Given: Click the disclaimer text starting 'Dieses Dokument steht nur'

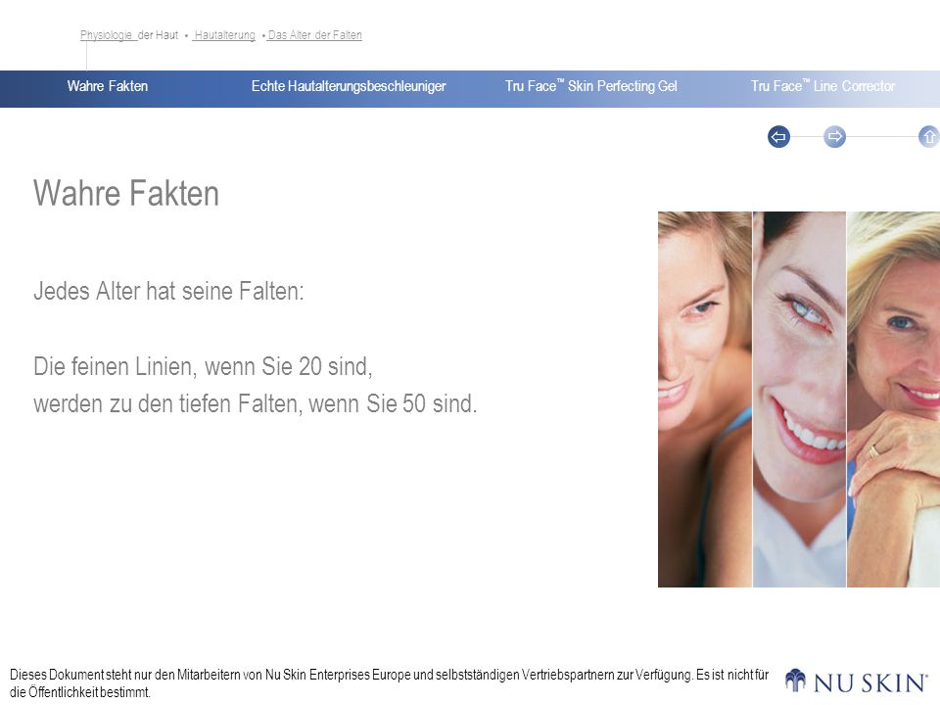Looking at the screenshot, I should click(x=389, y=683).
